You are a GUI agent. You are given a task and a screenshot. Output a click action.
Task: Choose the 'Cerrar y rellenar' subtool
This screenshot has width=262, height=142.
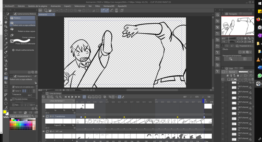pos(23,36)
